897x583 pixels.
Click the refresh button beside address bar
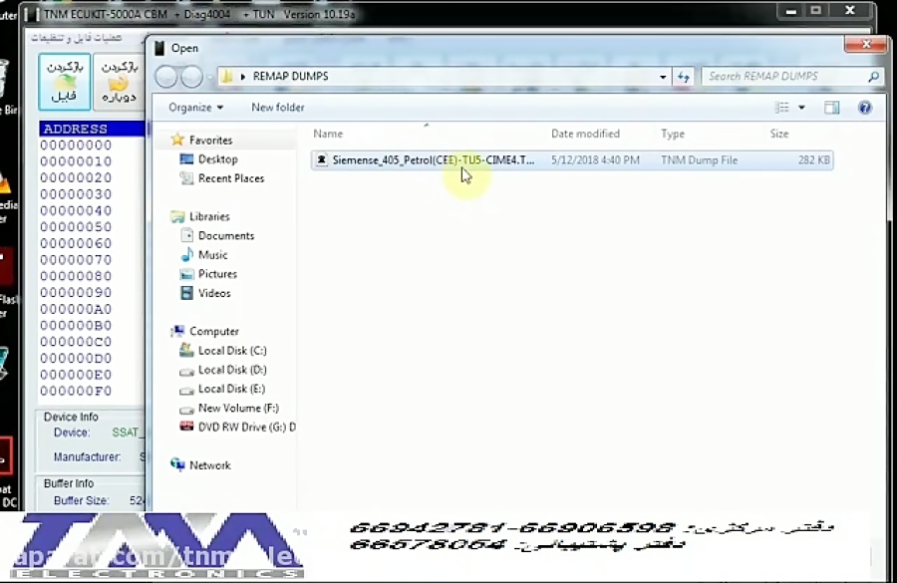pos(684,77)
